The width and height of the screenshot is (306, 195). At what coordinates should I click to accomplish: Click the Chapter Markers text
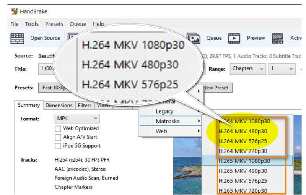coord(73,187)
